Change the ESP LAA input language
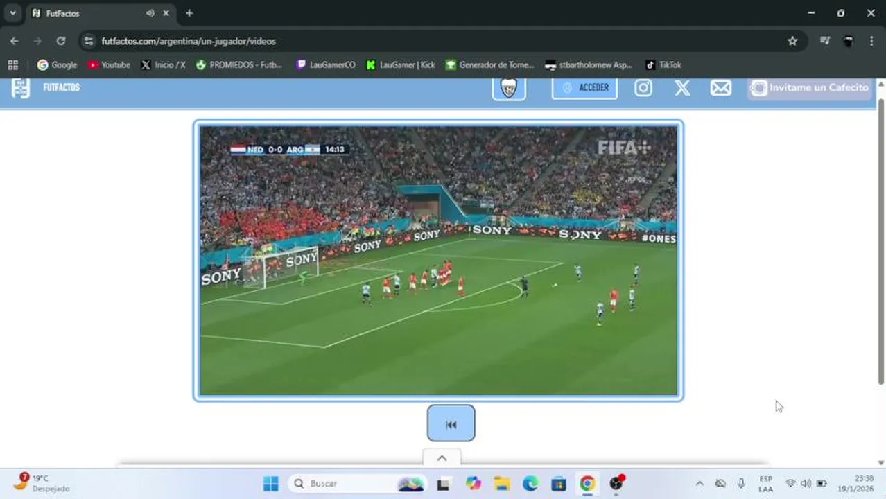 coord(766,483)
